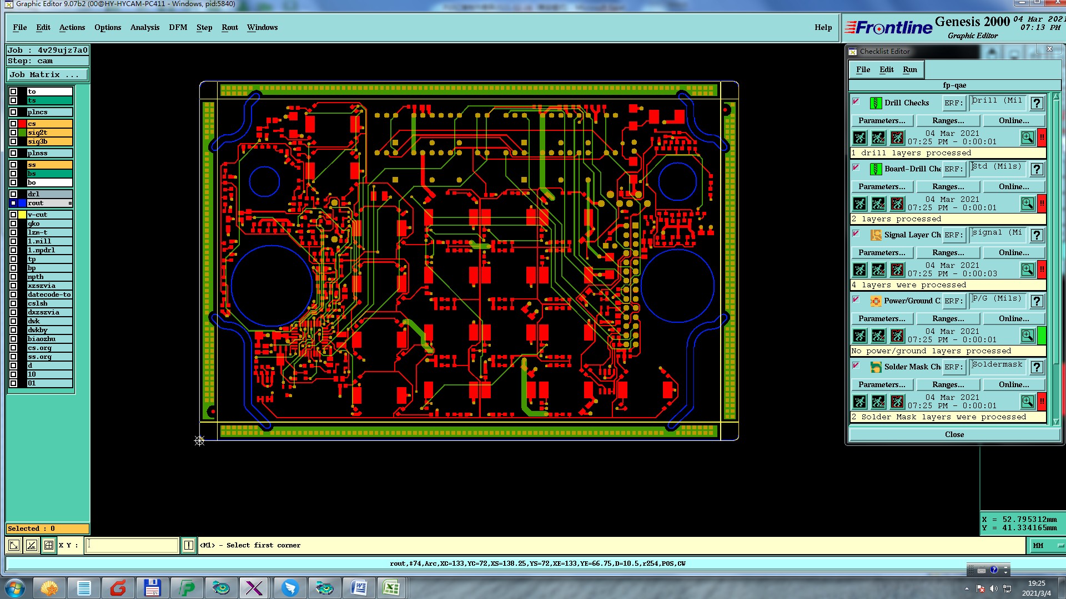Click Ranges button under Power/Ground Checks
The image size is (1066, 599).
(948, 318)
